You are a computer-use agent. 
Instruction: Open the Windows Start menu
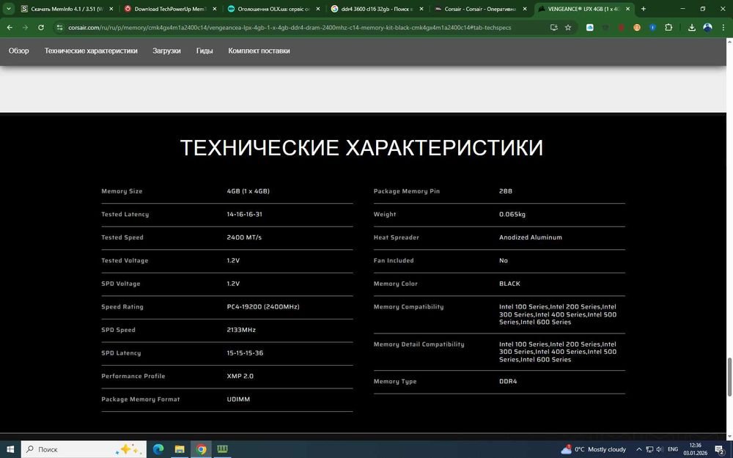[x=10, y=449]
